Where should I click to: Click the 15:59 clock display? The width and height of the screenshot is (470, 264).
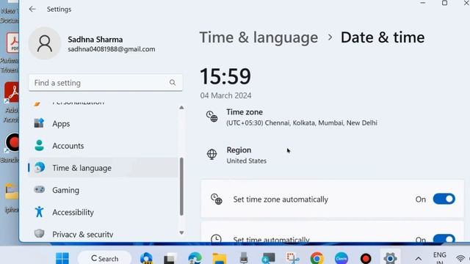click(x=225, y=76)
